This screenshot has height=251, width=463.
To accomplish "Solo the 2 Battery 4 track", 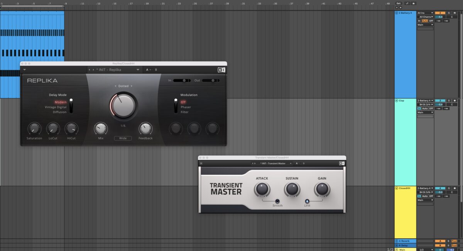I will pyautogui.click(x=449, y=13).
